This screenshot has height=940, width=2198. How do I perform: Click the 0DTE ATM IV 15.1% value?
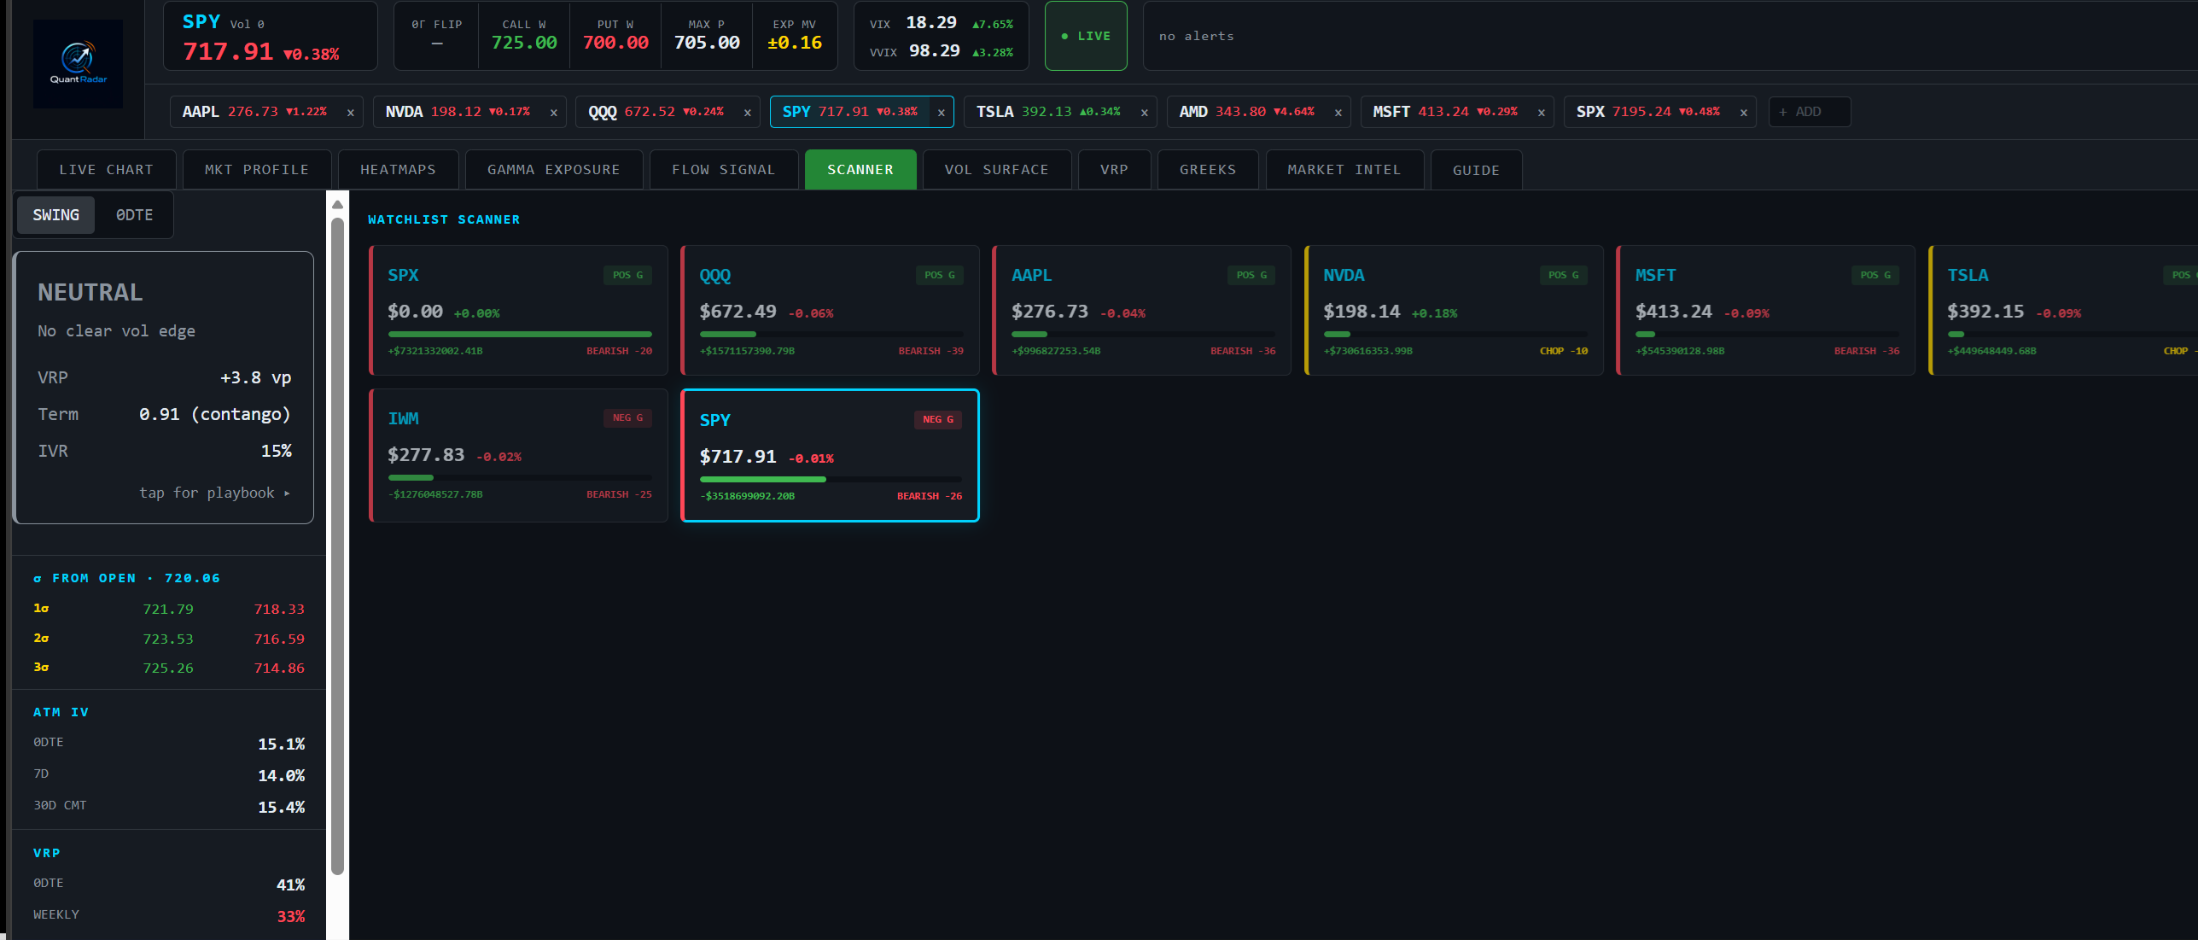281,744
